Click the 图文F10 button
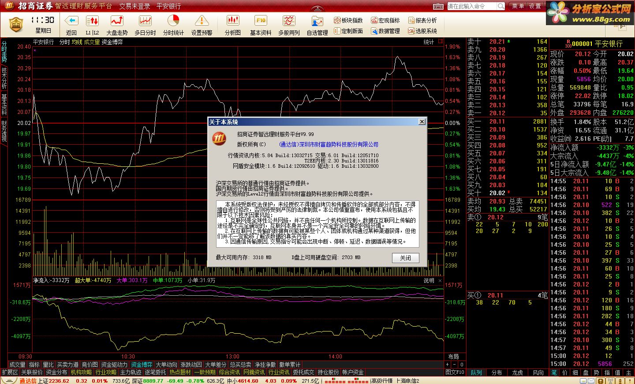Screen dimensions: 635x384 click(455, 373)
